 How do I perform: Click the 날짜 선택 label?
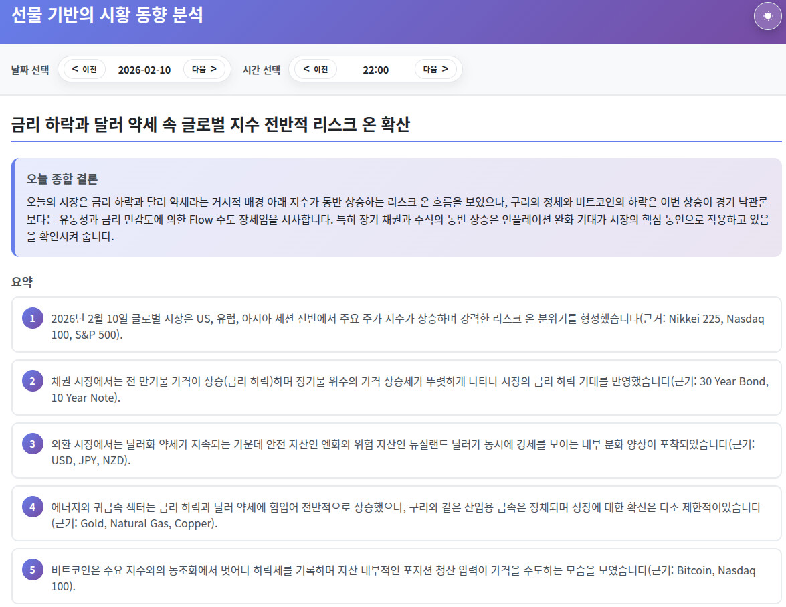click(x=30, y=70)
